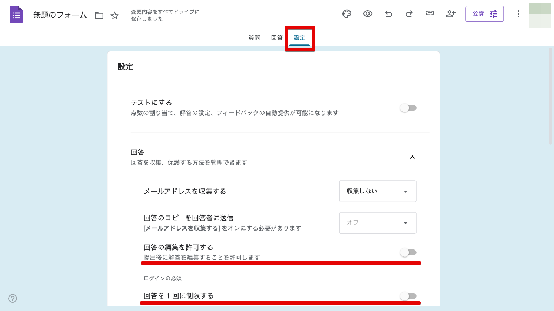Enable the テストにする toggle
The width and height of the screenshot is (554, 311).
[408, 108]
